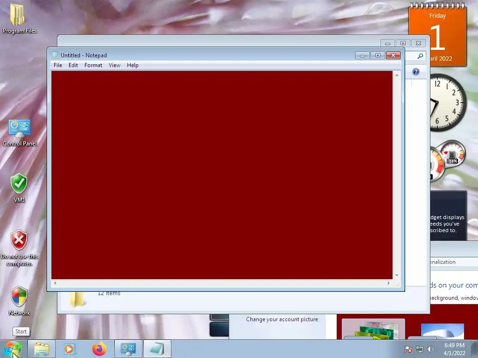Click the analog clock gadget
478x358 pixels.
[x=448, y=103]
